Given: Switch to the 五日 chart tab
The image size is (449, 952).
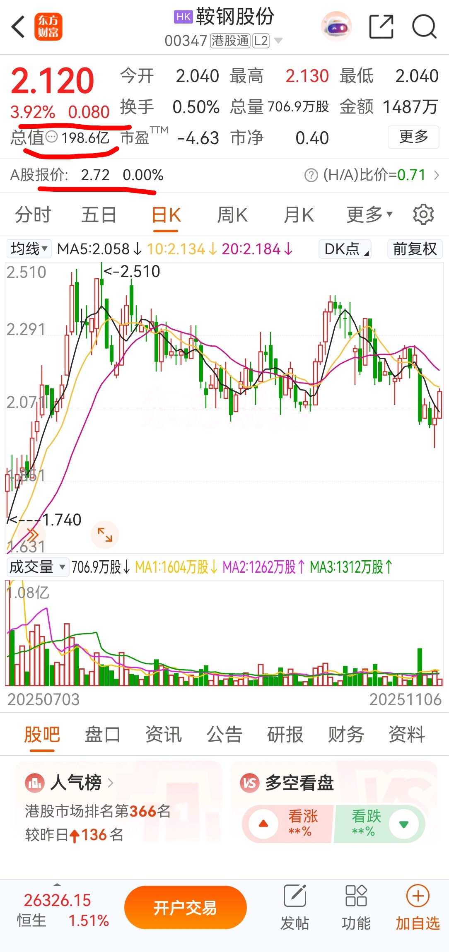Looking at the screenshot, I should [x=99, y=215].
